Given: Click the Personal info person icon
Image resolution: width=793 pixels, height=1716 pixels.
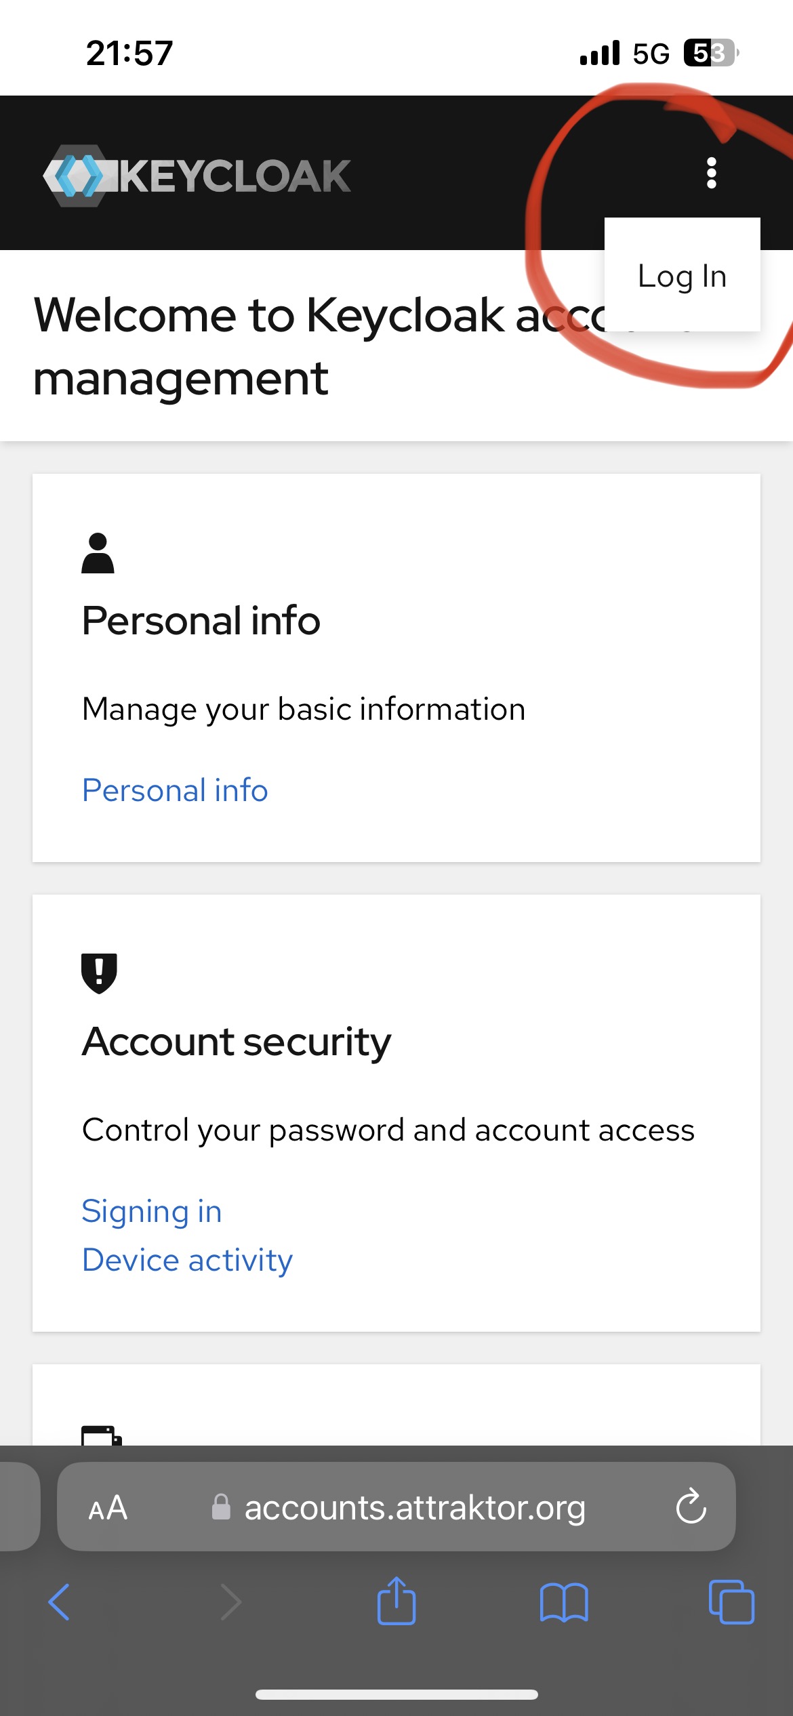Looking at the screenshot, I should tap(98, 554).
